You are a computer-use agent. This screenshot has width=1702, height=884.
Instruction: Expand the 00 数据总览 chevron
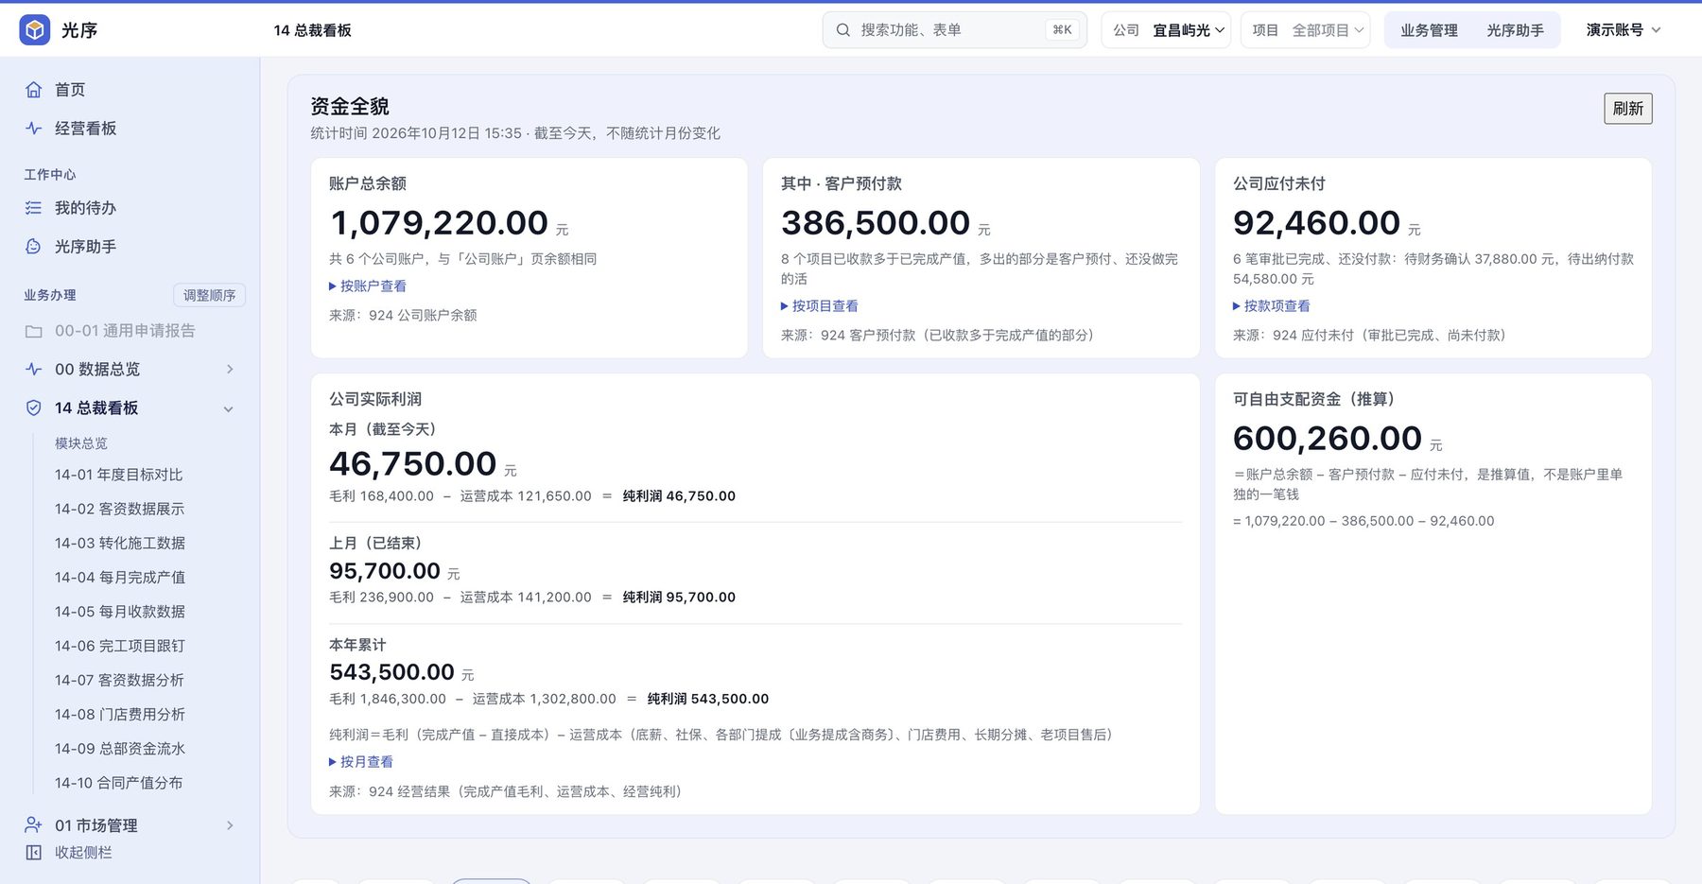coord(230,370)
